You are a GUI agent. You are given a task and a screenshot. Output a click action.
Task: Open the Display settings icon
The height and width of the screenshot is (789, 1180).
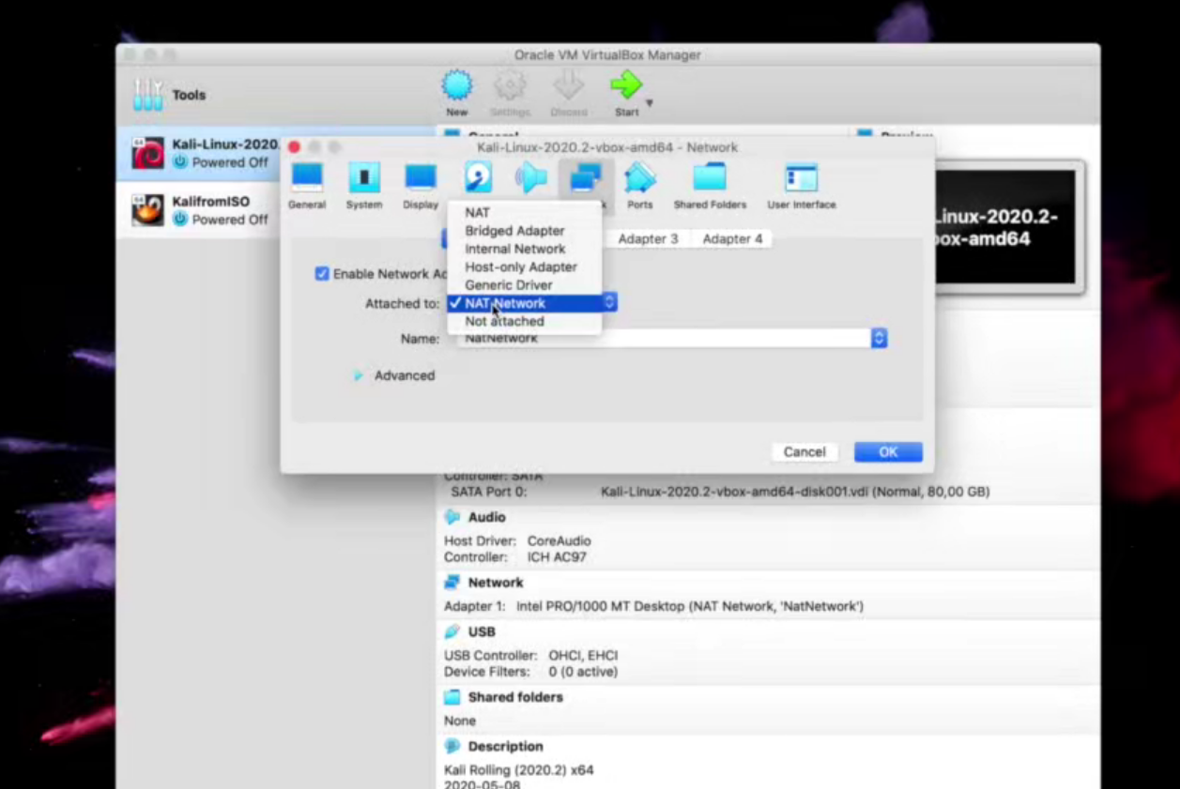coord(421,177)
